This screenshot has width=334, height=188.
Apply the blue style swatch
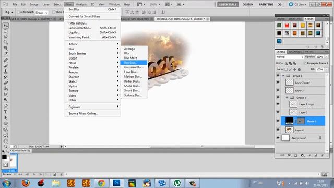(x=279, y=41)
